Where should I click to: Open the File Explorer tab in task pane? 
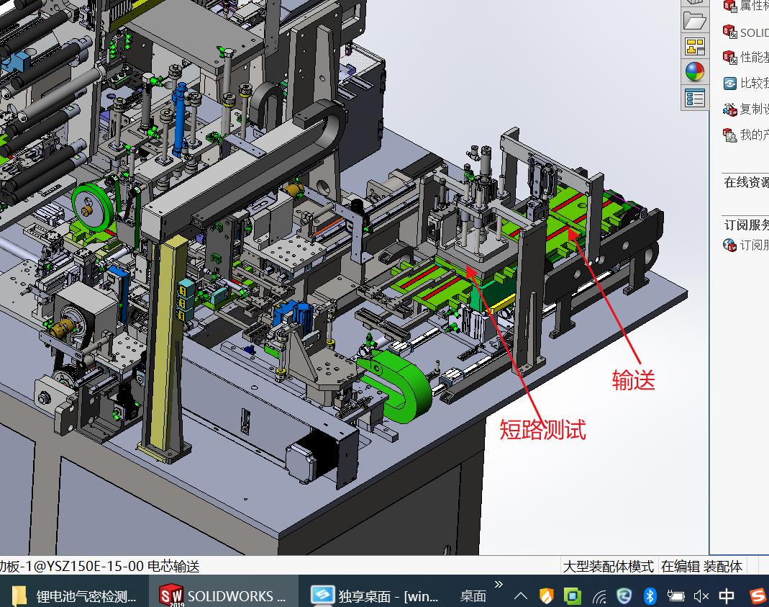coord(694,21)
